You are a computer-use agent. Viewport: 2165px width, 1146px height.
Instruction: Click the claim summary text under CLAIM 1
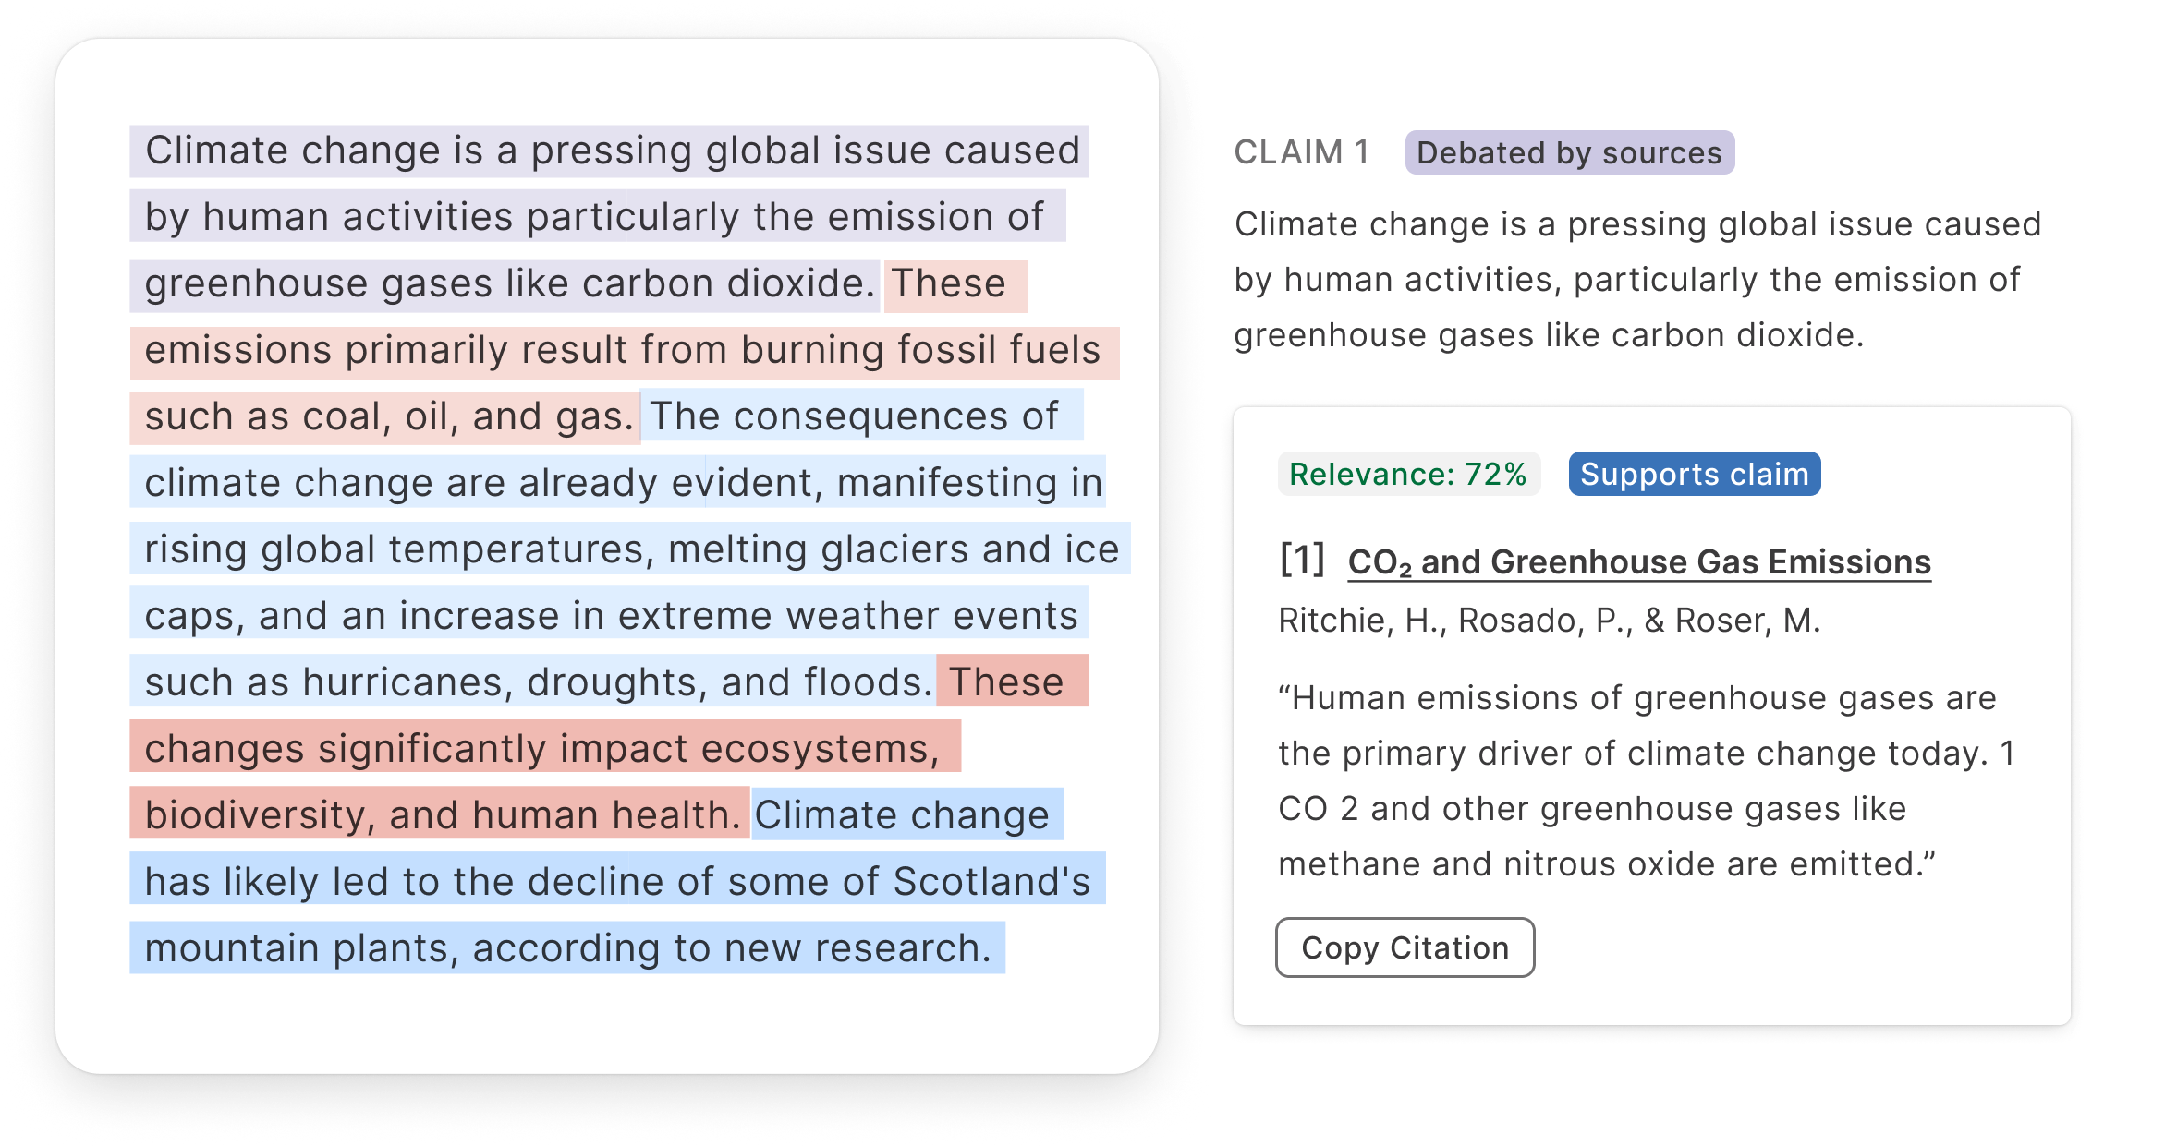tap(1636, 279)
